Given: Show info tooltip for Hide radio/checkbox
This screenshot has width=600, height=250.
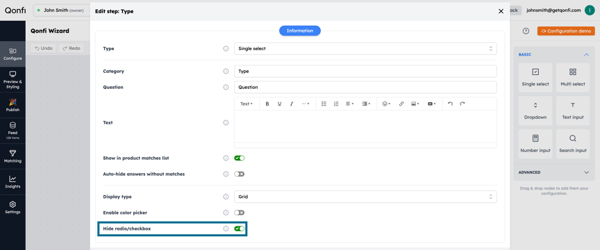Looking at the screenshot, I should [x=226, y=228].
